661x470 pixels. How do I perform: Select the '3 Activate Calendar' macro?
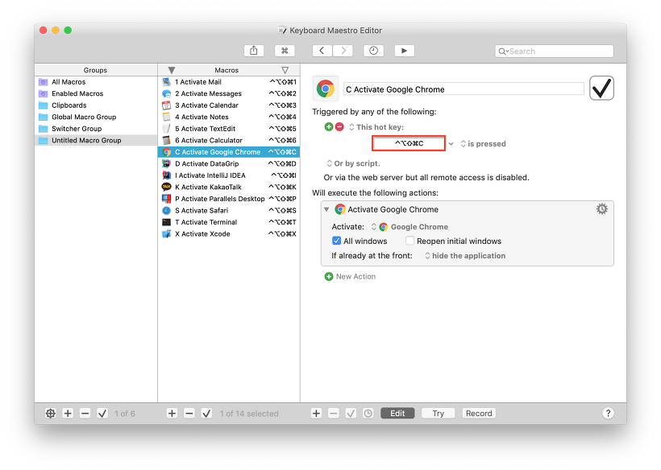pyautogui.click(x=229, y=105)
